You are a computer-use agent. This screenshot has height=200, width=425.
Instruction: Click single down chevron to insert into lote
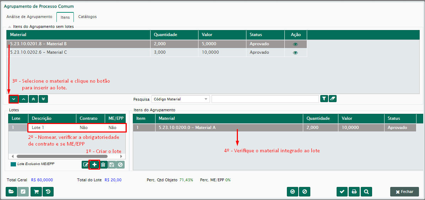13,99
